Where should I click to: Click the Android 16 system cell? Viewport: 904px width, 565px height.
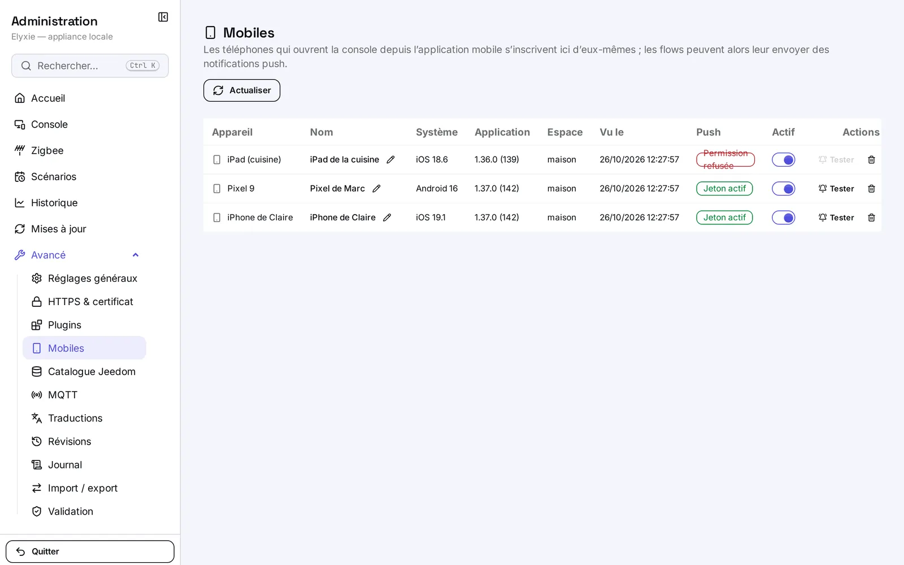[437, 189]
